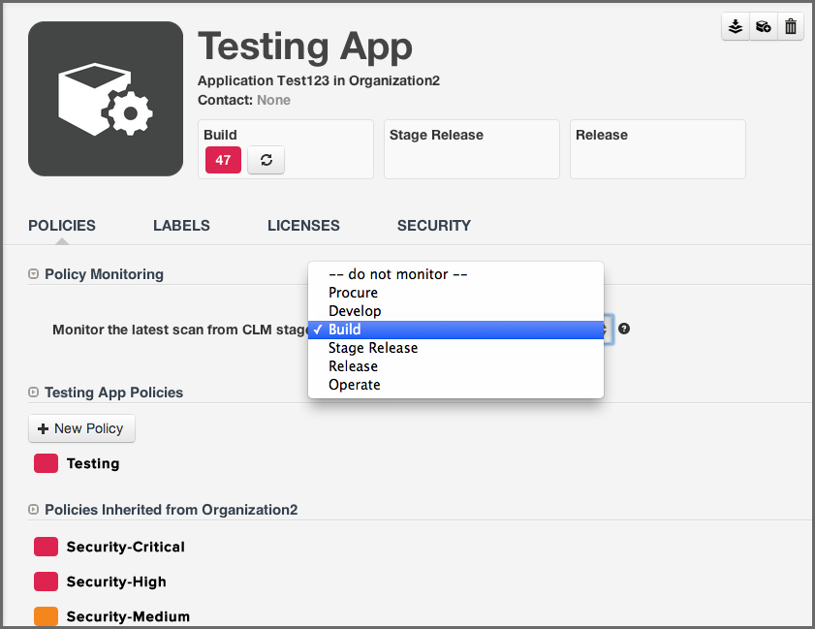Viewport: 815px width, 629px height.
Task: Click the add application icon in toolbar
Action: coord(763,26)
